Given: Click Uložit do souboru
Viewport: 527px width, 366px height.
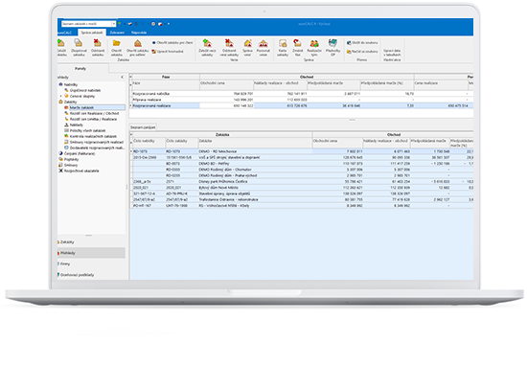Looking at the screenshot, I should click(x=362, y=43).
